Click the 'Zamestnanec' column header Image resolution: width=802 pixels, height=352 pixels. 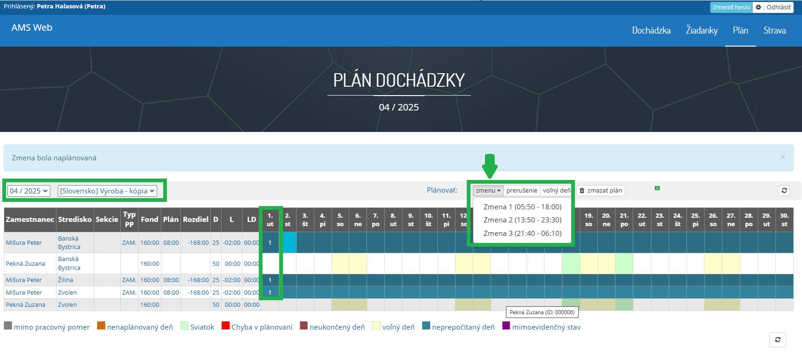click(30, 219)
